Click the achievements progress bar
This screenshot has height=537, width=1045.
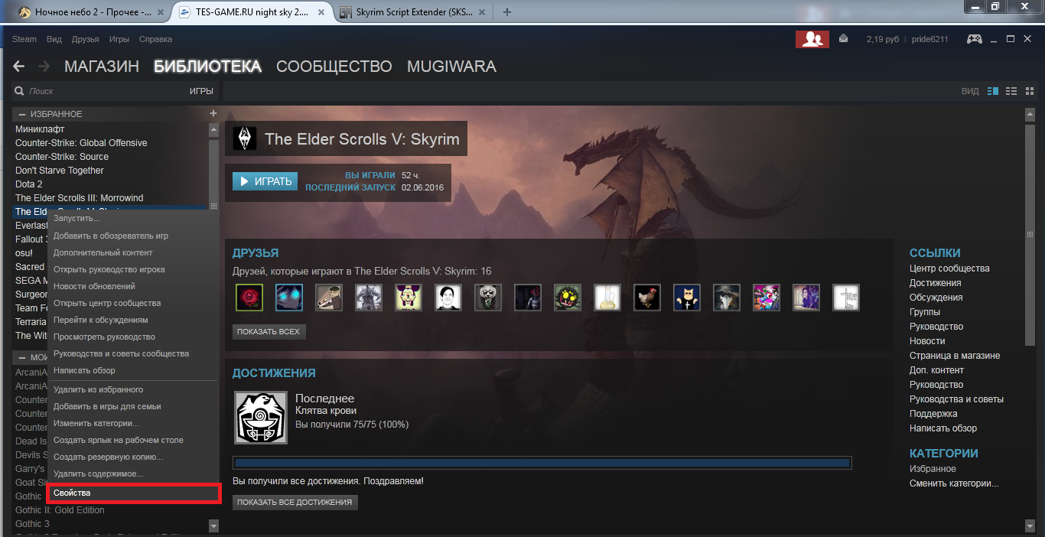coord(542,463)
